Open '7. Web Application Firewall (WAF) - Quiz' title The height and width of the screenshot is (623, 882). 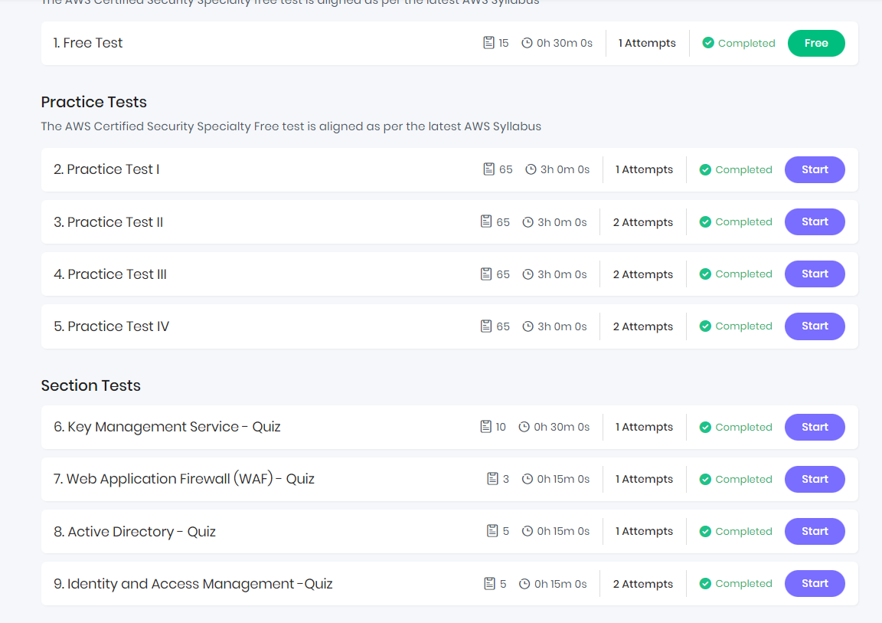(x=184, y=479)
